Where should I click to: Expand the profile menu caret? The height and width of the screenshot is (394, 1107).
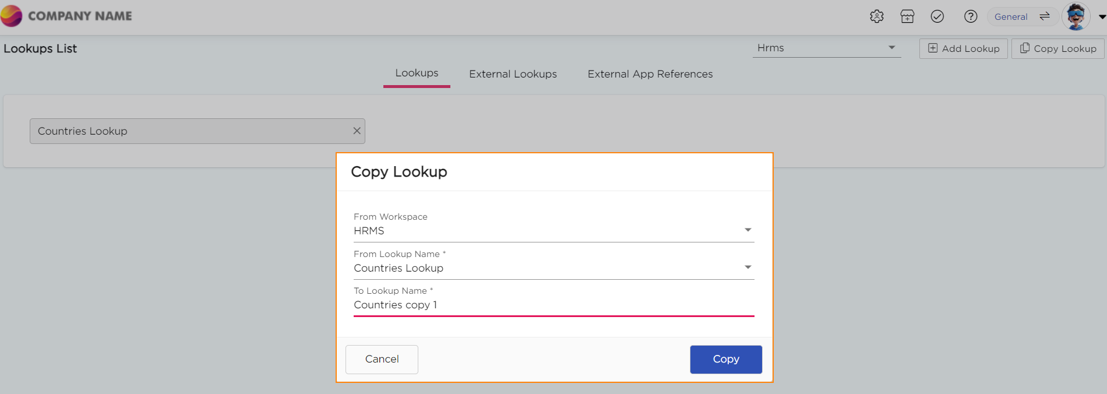pyautogui.click(x=1102, y=17)
